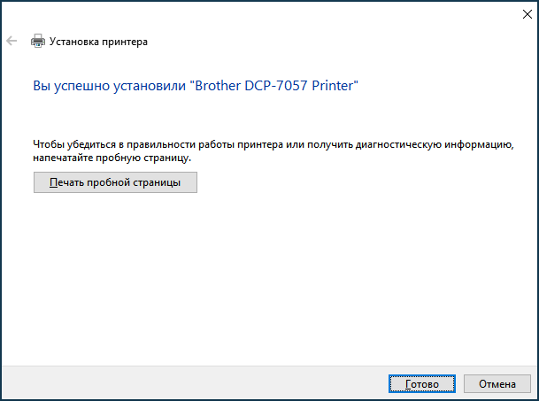The image size is (539, 401).
Task: Close the printer installation dialog
Action: click(527, 14)
